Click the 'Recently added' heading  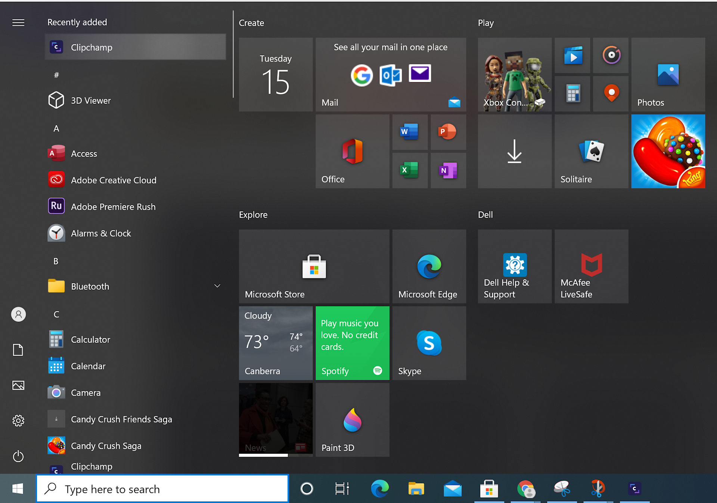[77, 22]
